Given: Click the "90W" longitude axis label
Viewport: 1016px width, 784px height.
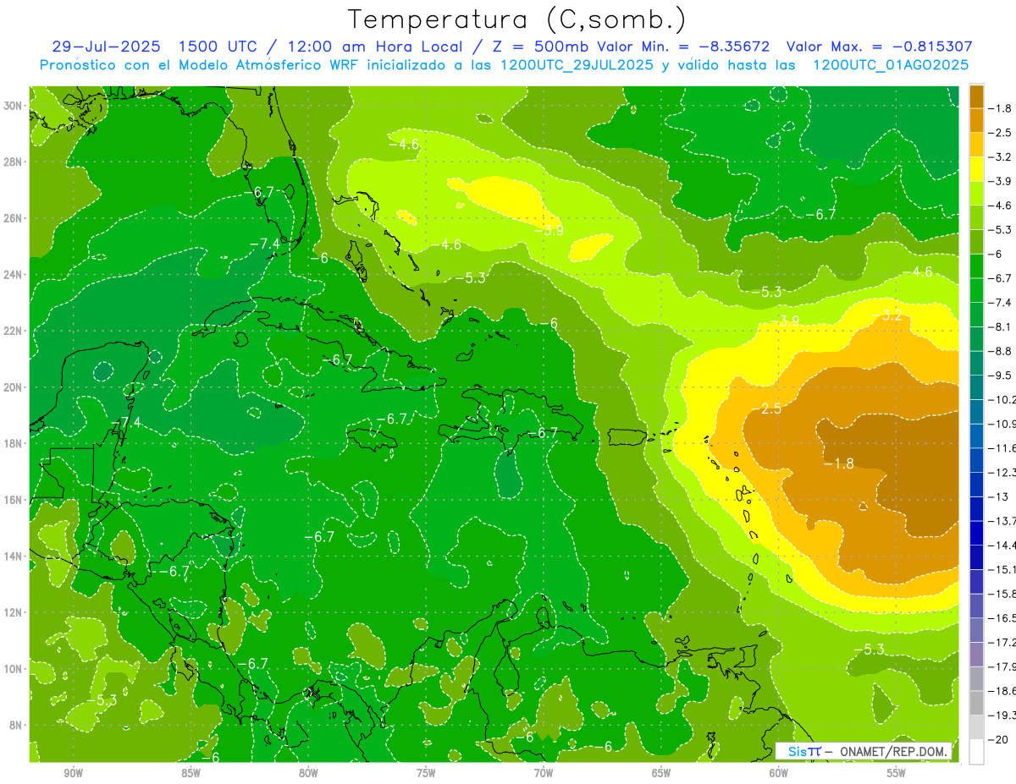Looking at the screenshot, I should pyautogui.click(x=74, y=774).
